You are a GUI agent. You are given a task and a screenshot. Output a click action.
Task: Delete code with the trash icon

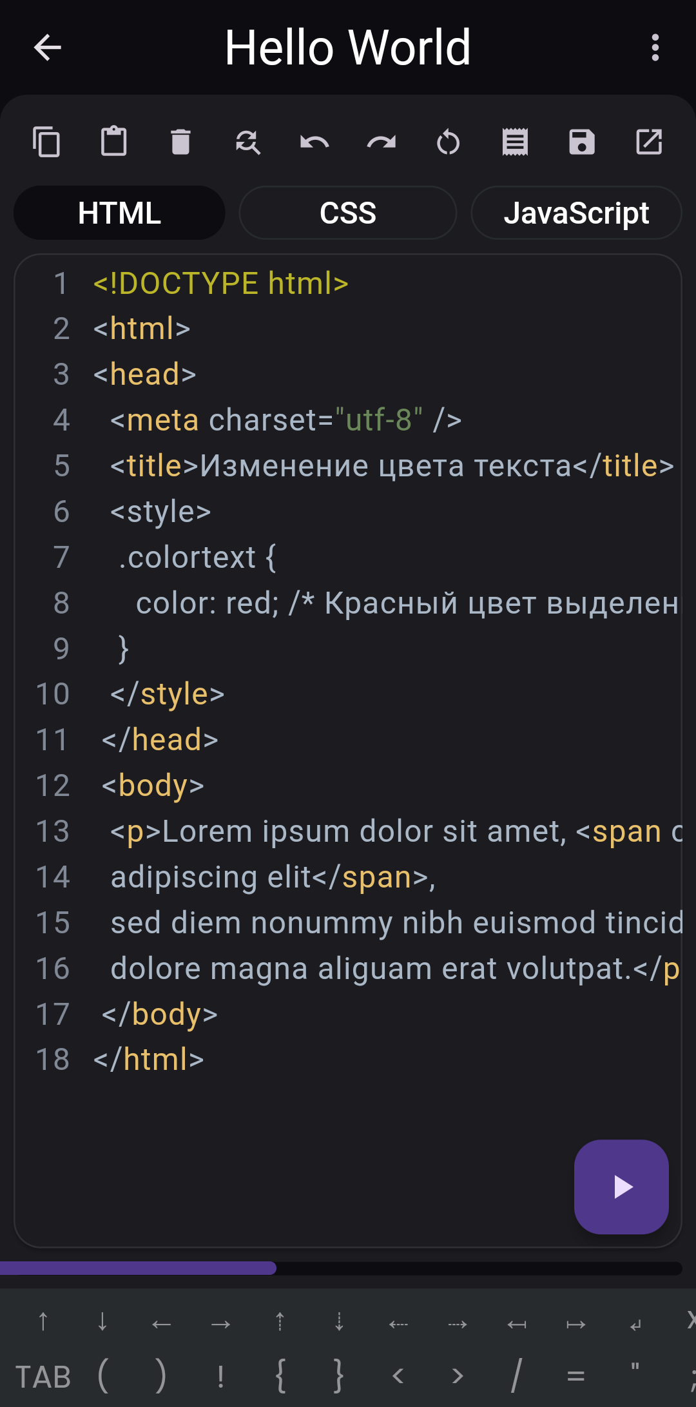tap(180, 142)
